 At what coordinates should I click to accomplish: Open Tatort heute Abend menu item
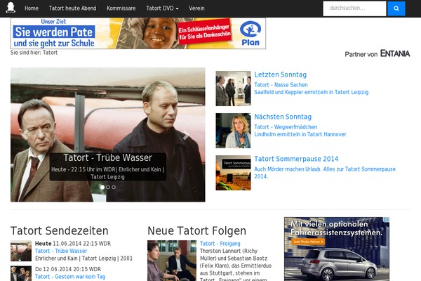[x=72, y=8]
